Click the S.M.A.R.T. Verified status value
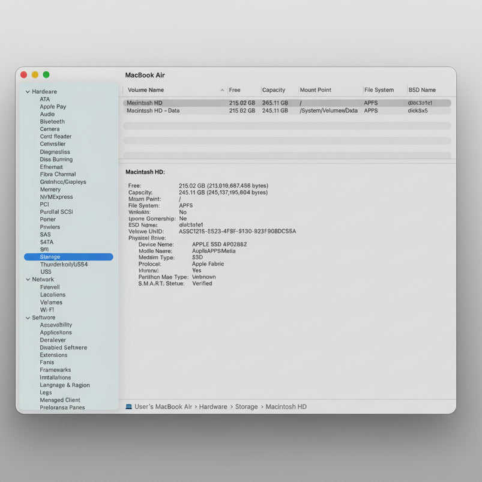Screen dimensions: 482x482 pyautogui.click(x=202, y=283)
